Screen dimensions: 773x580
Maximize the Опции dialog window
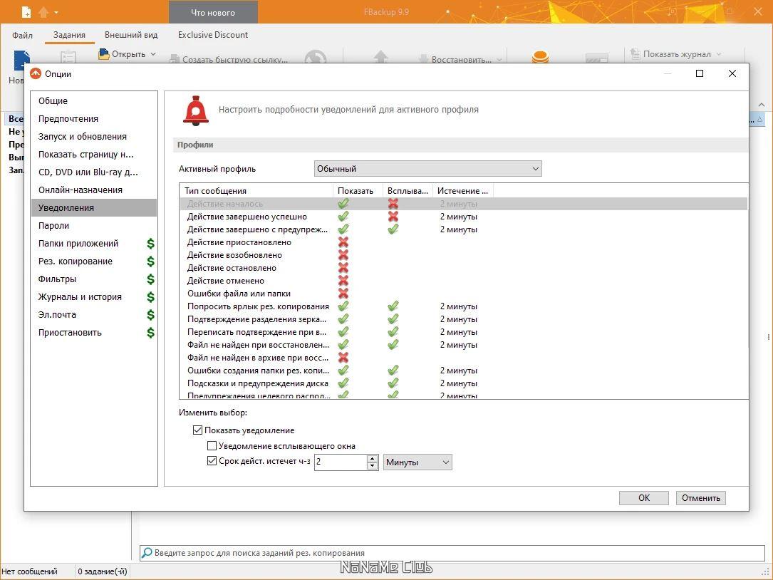point(699,73)
